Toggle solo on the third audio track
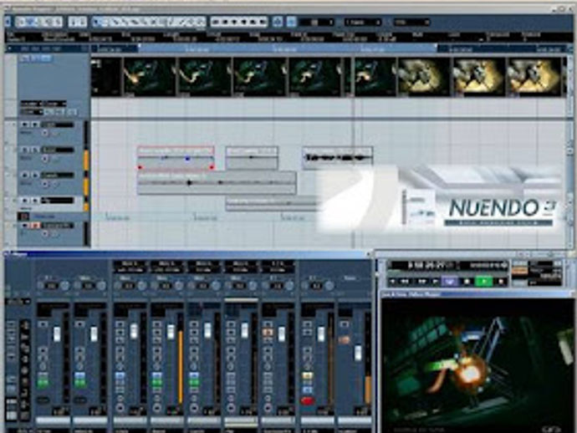Image resolution: width=577 pixels, height=433 pixels. click(x=35, y=175)
